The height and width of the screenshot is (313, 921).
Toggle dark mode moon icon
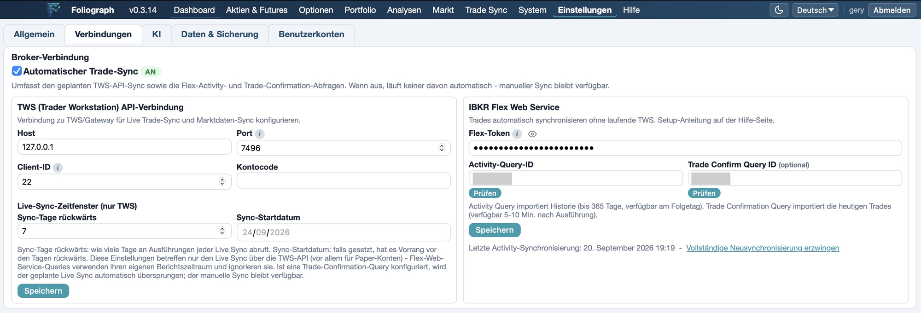[779, 10]
